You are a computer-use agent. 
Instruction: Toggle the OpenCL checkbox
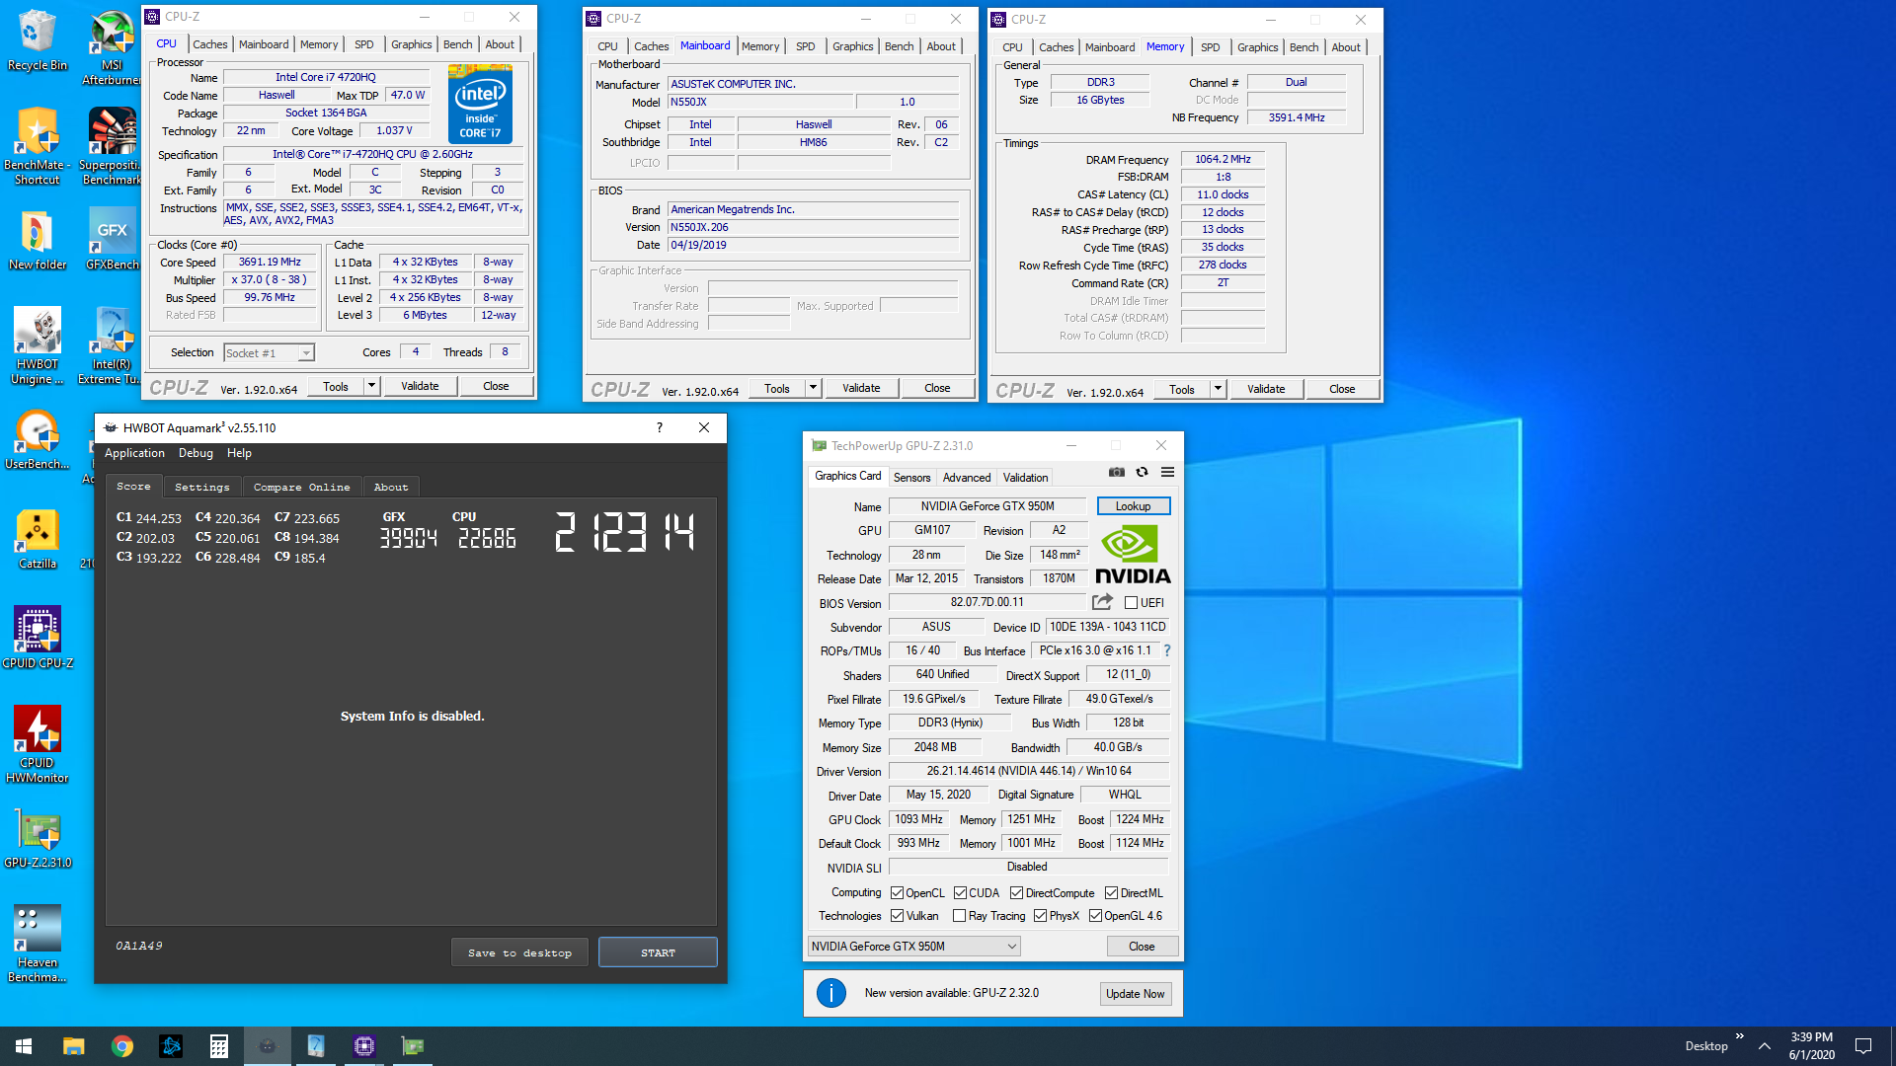tap(897, 893)
